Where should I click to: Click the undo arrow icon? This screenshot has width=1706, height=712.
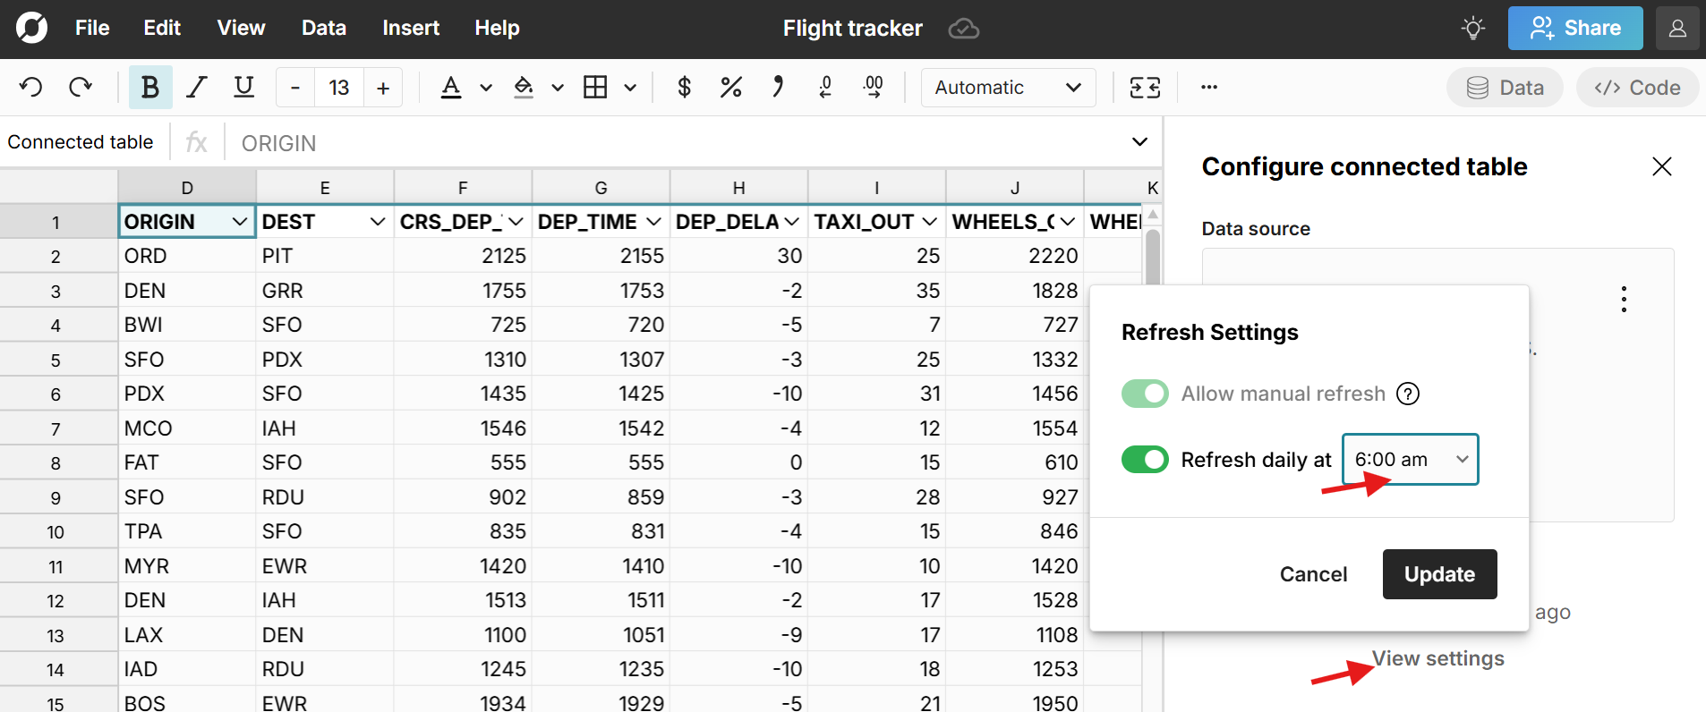point(31,88)
